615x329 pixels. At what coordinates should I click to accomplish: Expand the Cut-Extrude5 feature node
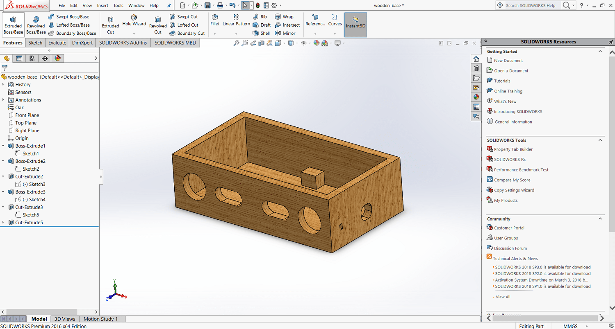(3, 223)
